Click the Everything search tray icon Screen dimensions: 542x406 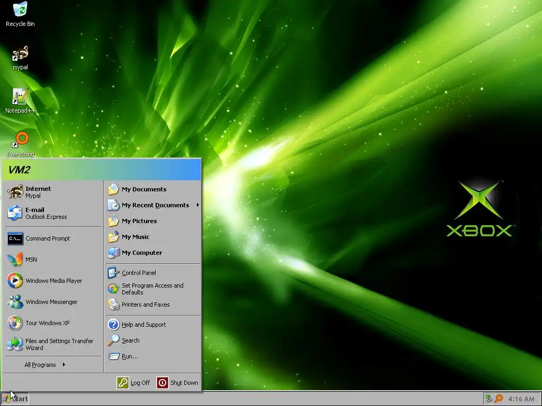[499, 399]
